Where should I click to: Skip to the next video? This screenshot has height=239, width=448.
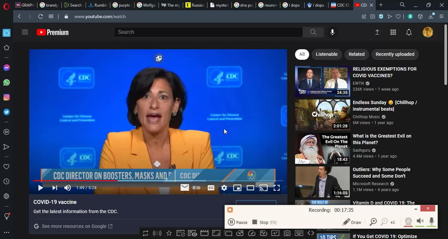tap(55, 188)
